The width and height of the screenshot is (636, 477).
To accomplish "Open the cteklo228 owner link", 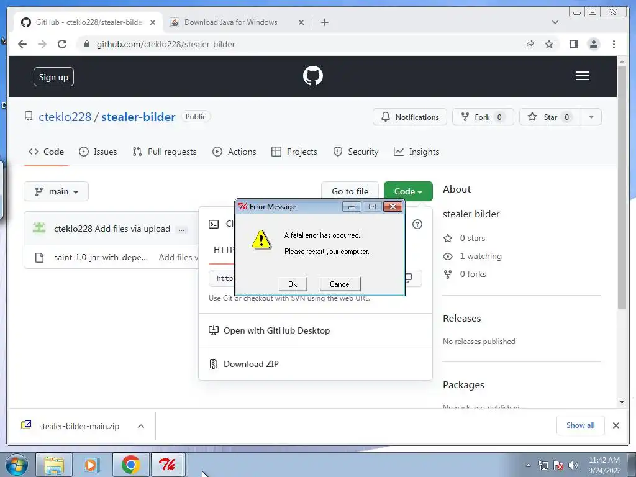I will [x=65, y=117].
